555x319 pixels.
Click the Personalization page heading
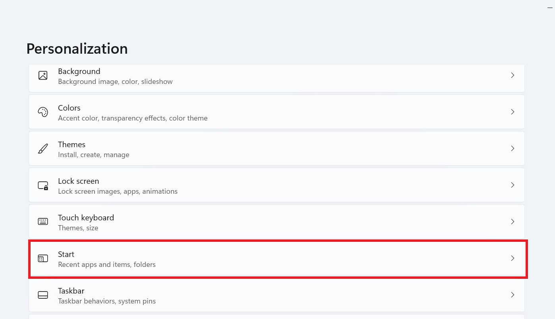point(77,49)
